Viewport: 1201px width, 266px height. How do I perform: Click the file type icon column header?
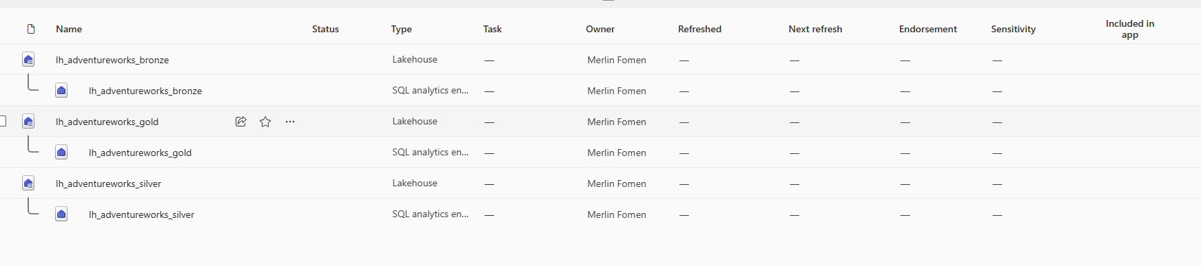[31, 29]
